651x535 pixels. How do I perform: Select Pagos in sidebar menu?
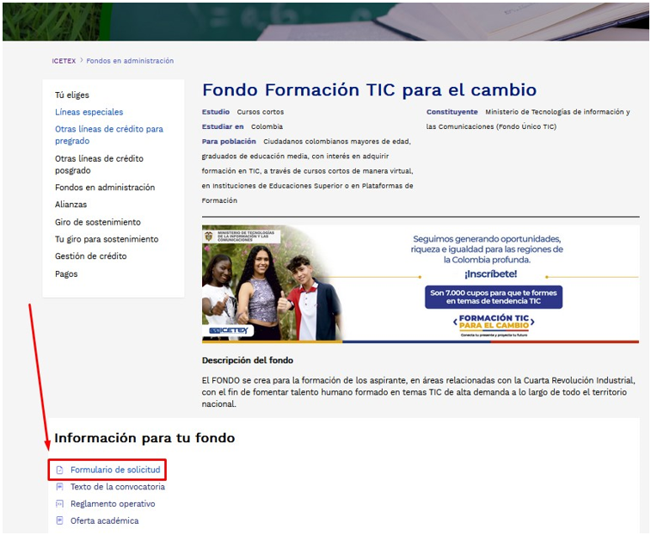coord(66,274)
